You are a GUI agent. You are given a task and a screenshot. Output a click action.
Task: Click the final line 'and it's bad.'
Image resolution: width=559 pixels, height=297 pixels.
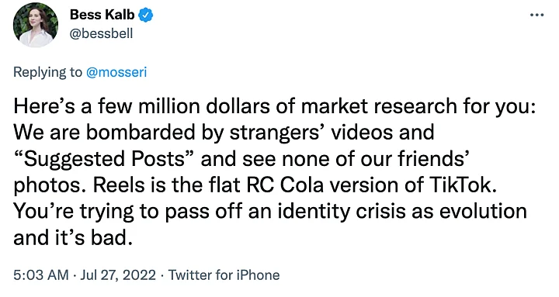[x=73, y=237]
